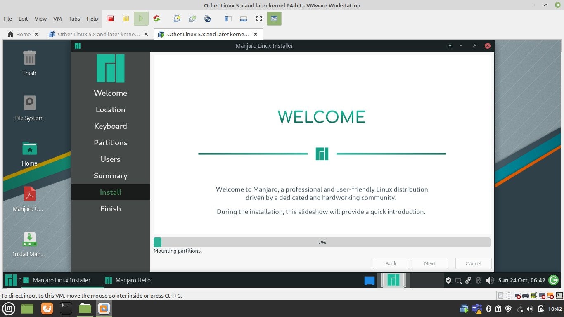Click the Cancel button
Viewport: 564px width, 317px height.
pyautogui.click(x=474, y=263)
